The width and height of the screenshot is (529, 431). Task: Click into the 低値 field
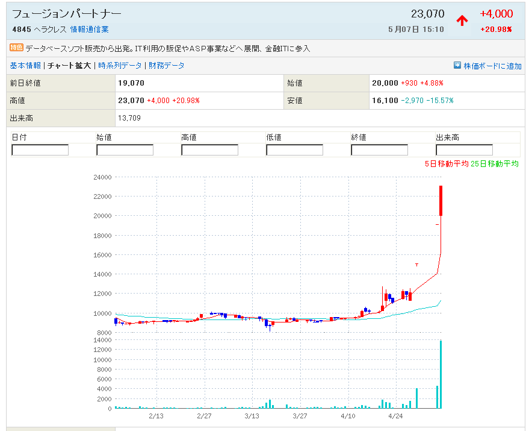[x=295, y=150]
